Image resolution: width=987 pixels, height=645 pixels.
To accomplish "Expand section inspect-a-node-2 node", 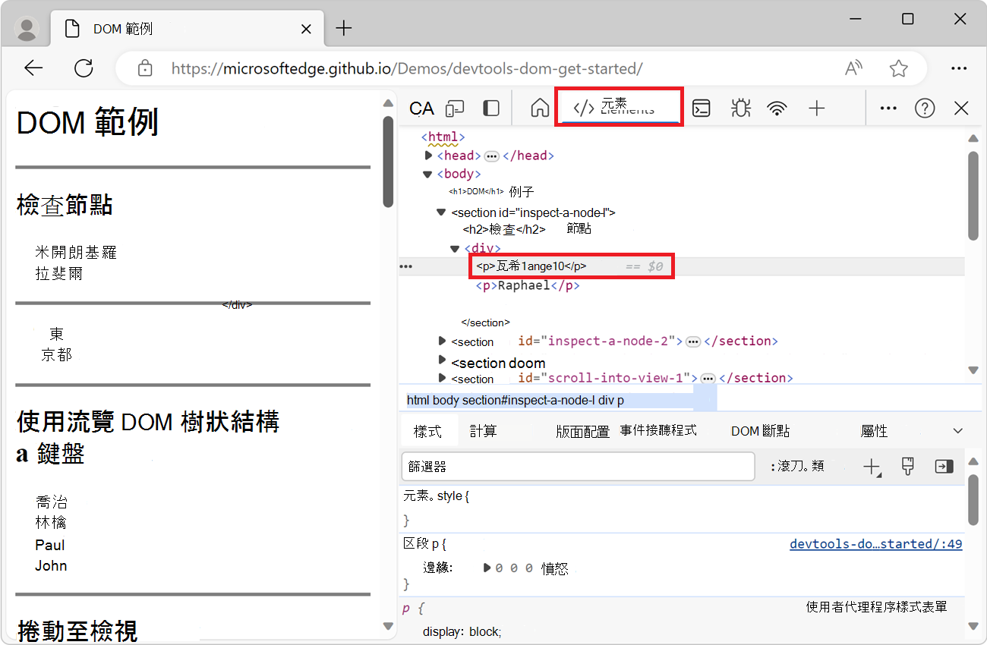I will pos(443,341).
